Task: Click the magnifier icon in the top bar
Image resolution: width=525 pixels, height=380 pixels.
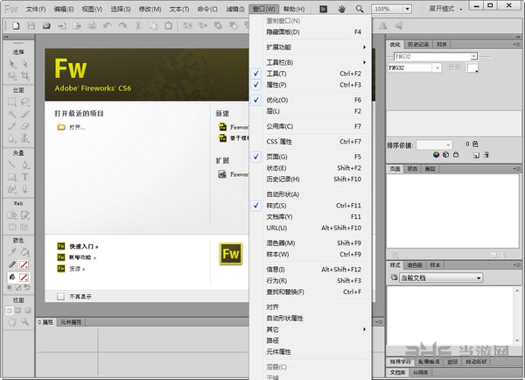Action: [360, 9]
